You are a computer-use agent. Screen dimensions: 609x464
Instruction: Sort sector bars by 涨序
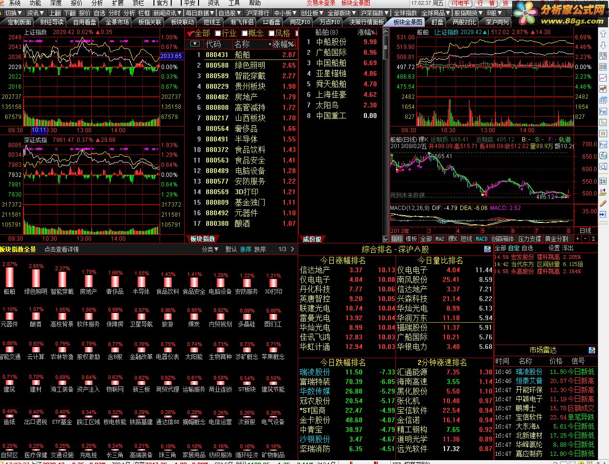pos(246,249)
